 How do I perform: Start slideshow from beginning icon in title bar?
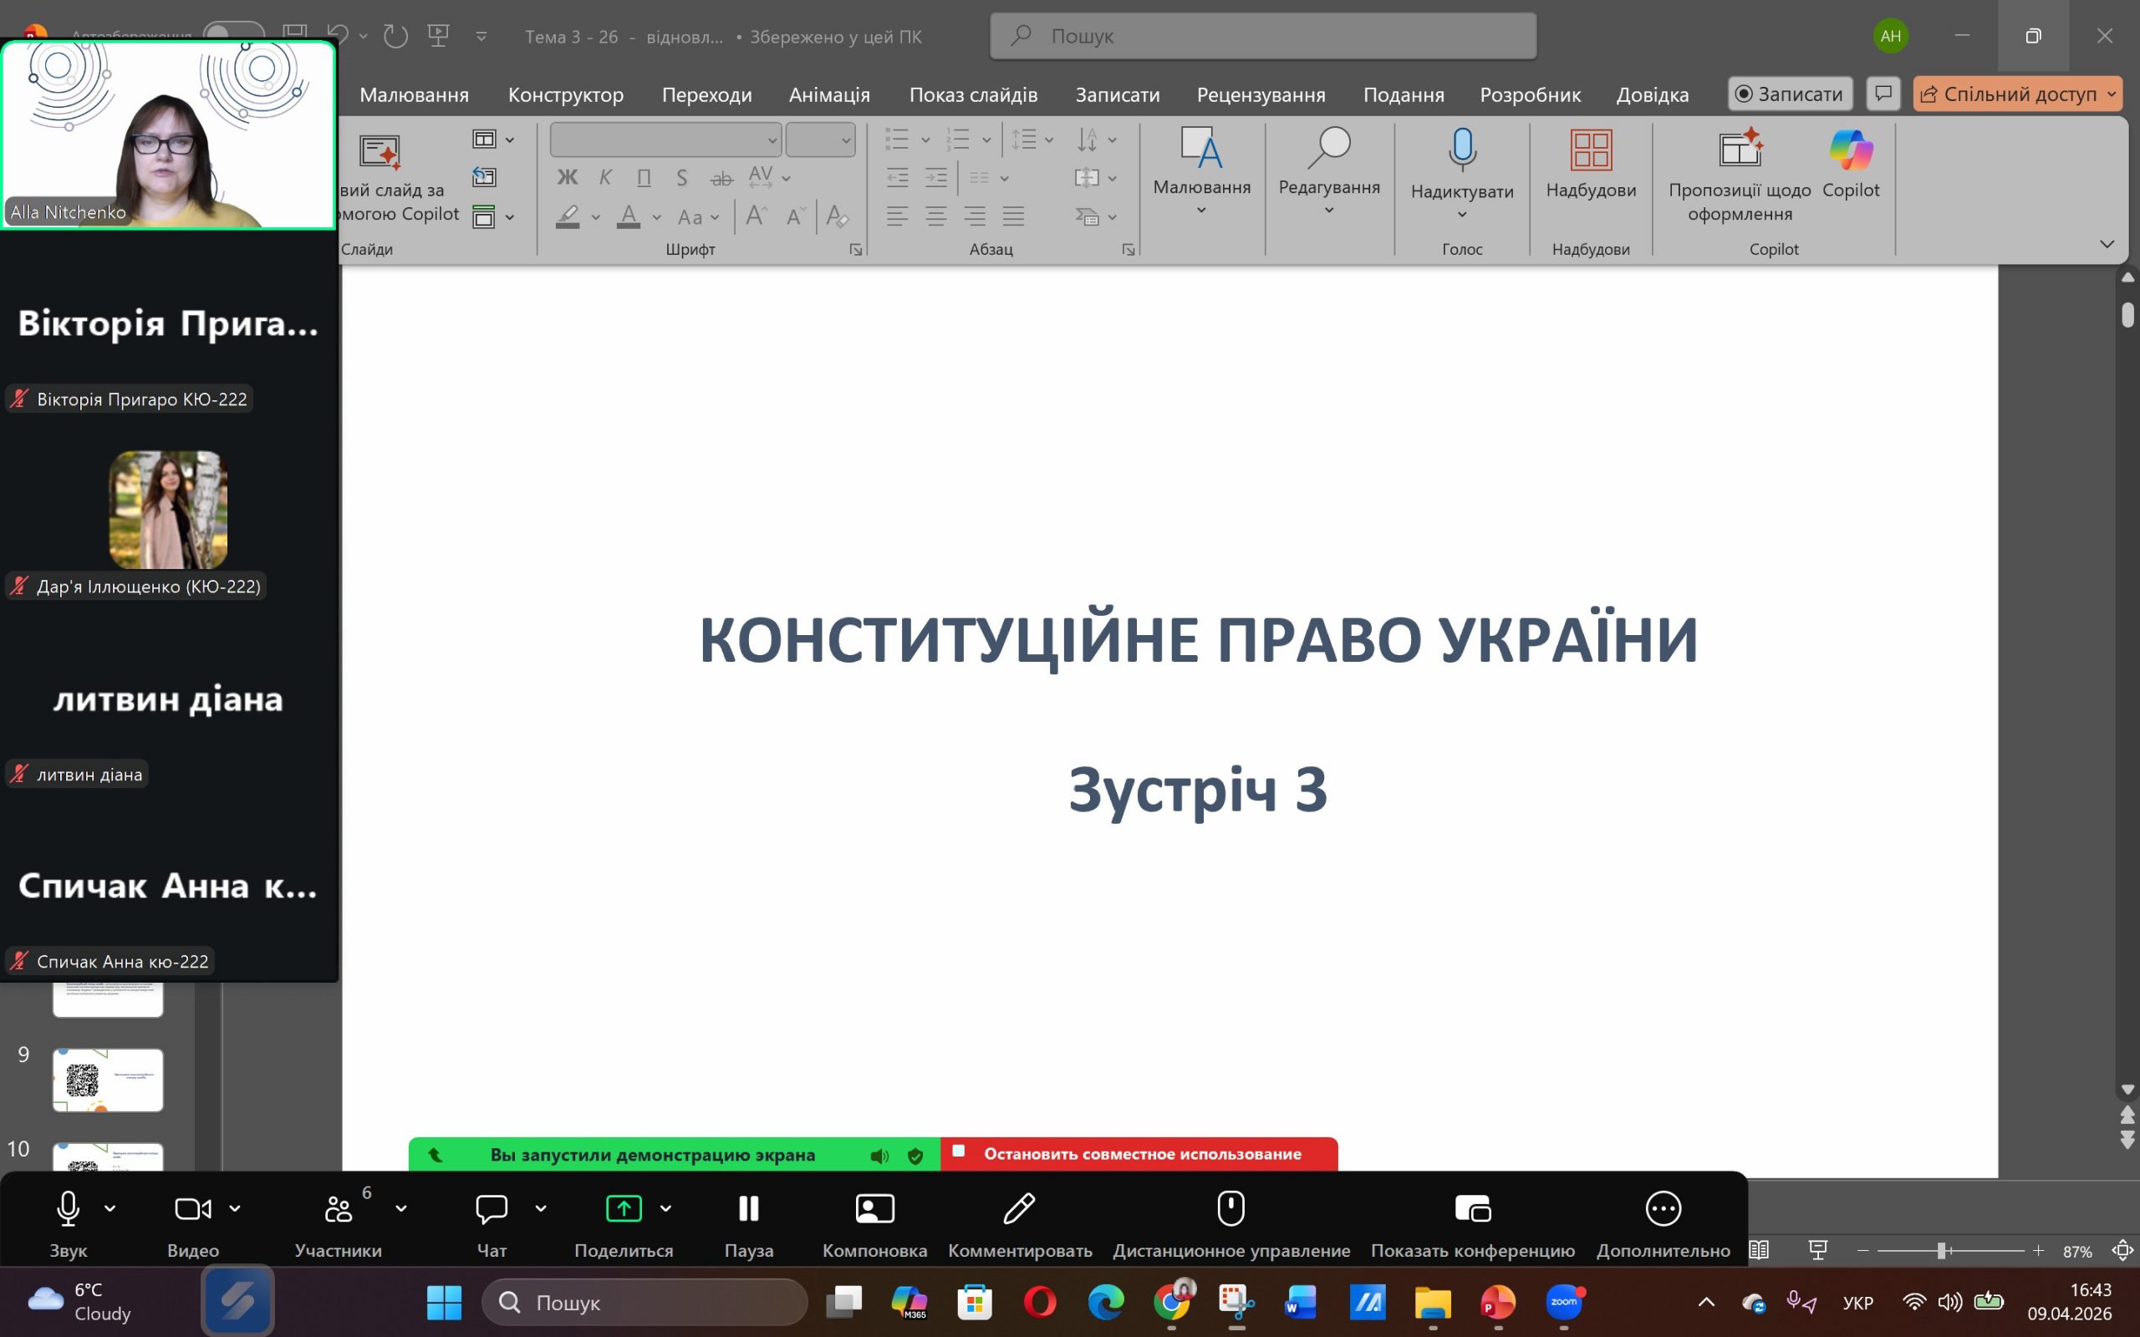(x=438, y=35)
